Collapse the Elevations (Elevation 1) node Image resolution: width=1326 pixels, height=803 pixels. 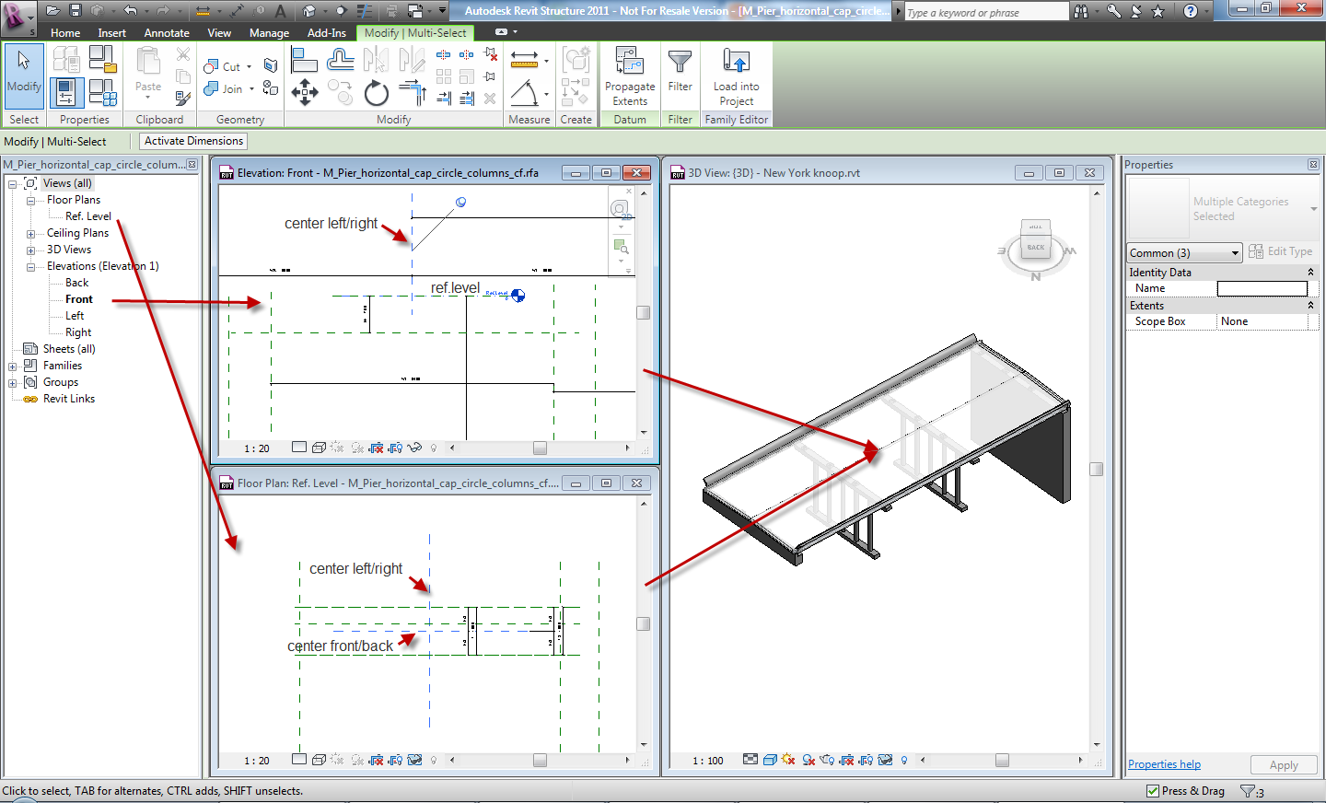(x=30, y=266)
